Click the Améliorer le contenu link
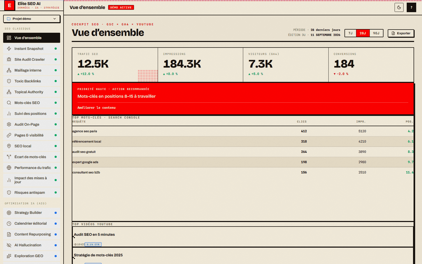Viewport: 422px width, 264px height. click(97, 108)
